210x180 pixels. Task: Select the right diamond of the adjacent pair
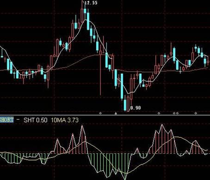177,113
